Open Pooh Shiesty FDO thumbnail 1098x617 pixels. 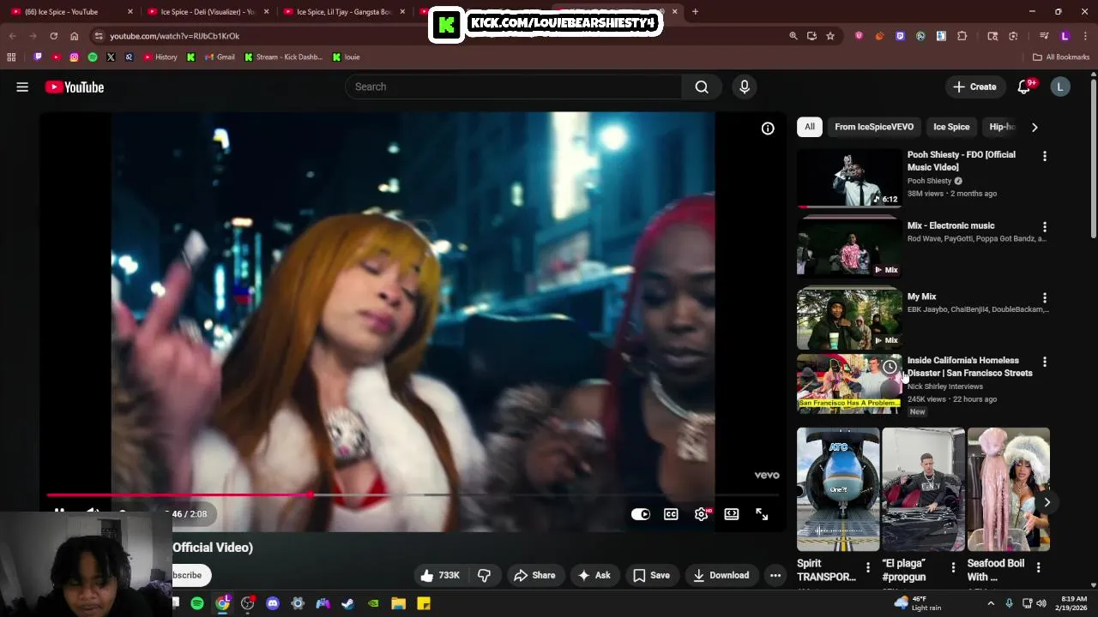tap(849, 178)
